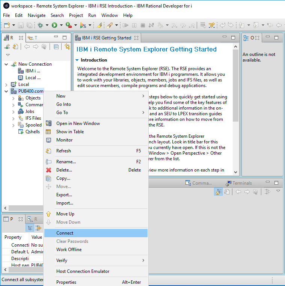Open the Remote Systems view menu triangle
285x286 pixels.
tap(8, 55)
